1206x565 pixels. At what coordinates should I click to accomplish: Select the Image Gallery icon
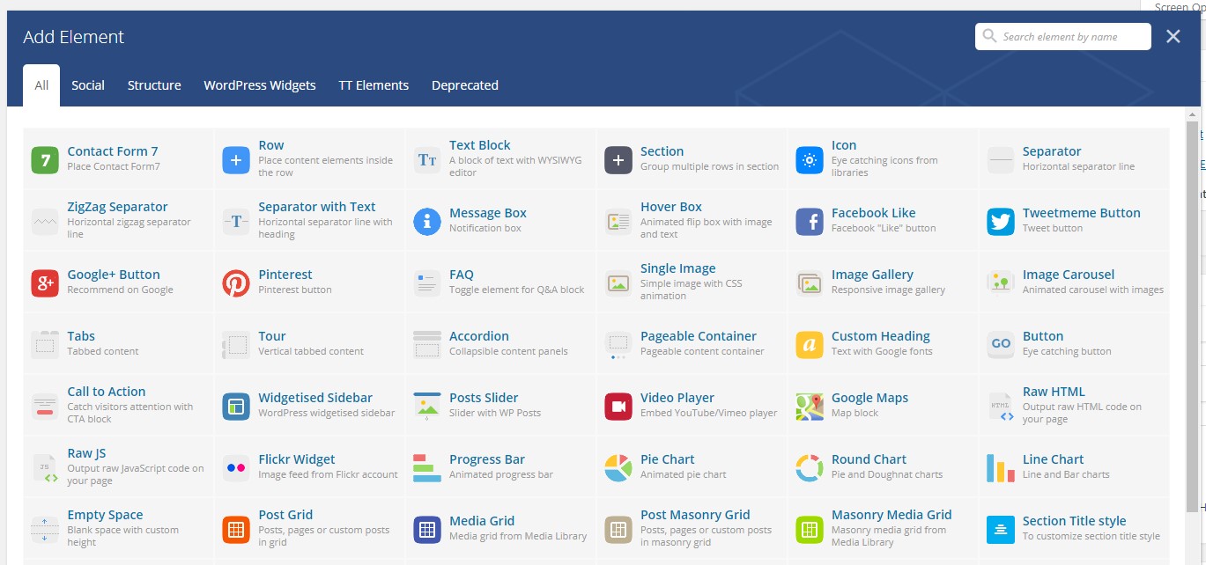(810, 283)
